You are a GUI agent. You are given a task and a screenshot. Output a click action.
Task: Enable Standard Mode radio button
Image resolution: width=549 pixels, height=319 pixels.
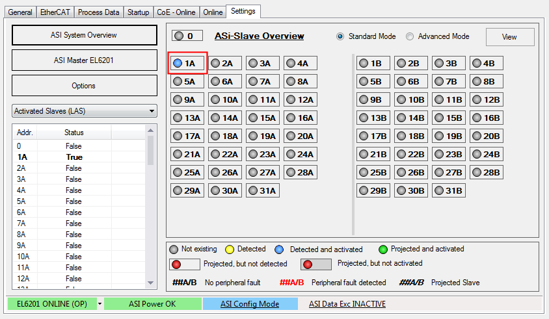coord(340,36)
